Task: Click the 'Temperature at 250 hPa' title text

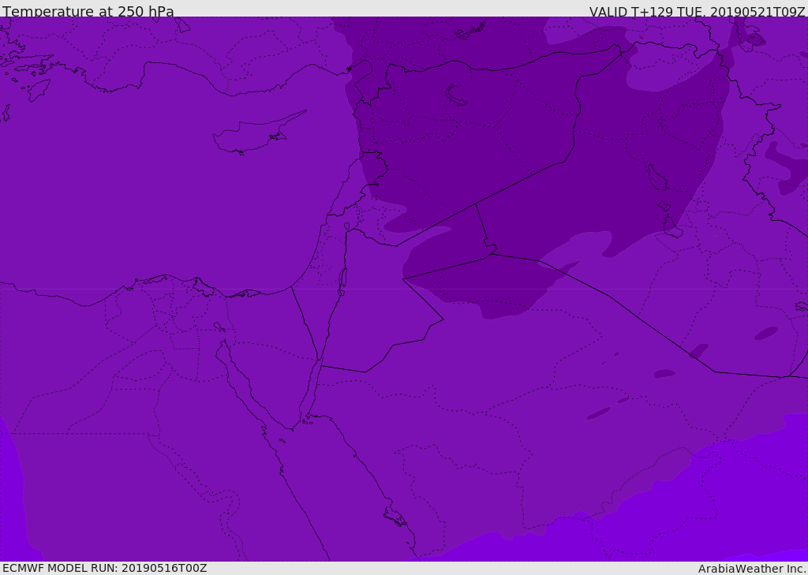Action: [88, 11]
